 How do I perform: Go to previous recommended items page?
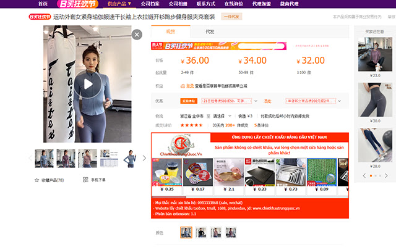pyautogui.click(x=364, y=175)
